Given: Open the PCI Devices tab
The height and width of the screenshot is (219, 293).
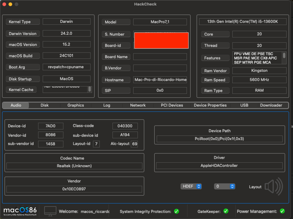Looking at the screenshot, I should click(172, 105).
